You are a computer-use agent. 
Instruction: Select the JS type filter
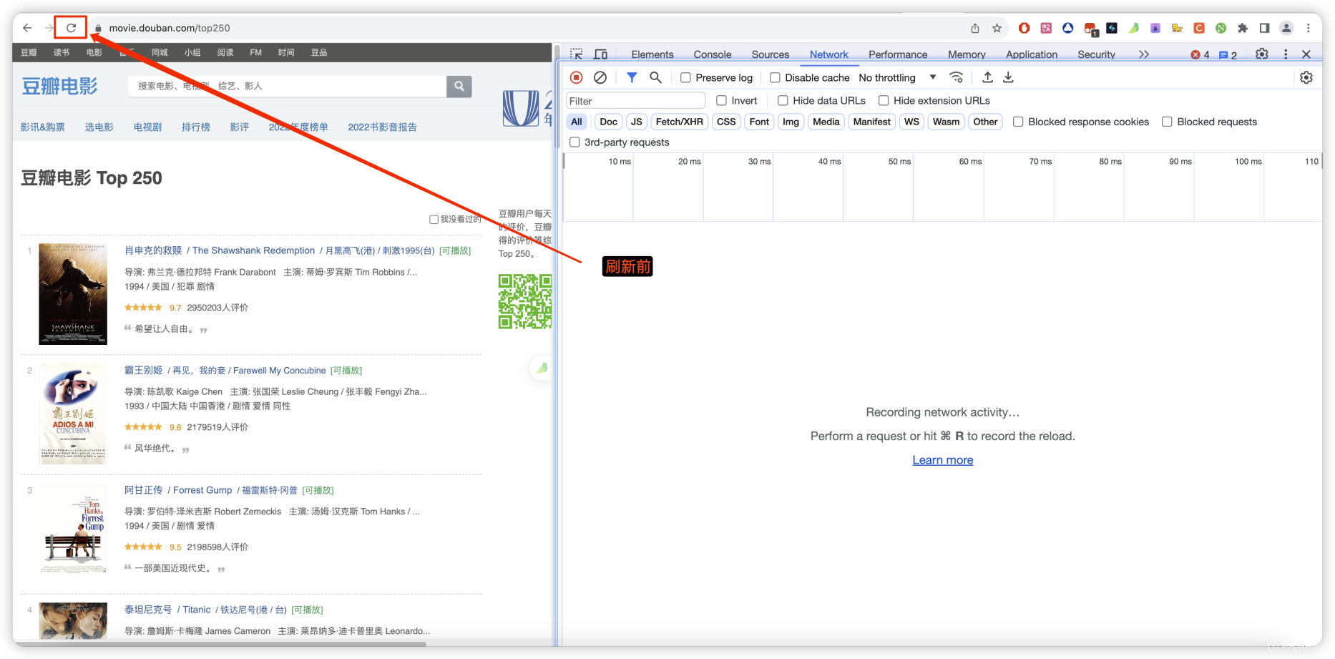click(x=637, y=122)
